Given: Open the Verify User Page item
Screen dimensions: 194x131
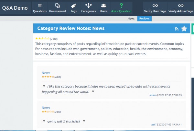Looking at the screenshot, I should click(155, 8).
